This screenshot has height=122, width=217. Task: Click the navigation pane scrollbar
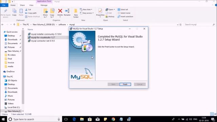[23, 67]
